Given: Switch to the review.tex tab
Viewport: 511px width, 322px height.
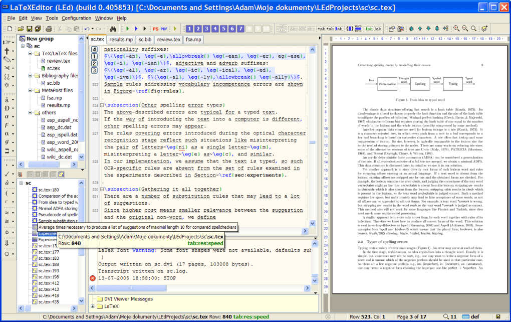Looking at the screenshot, I should point(168,40).
